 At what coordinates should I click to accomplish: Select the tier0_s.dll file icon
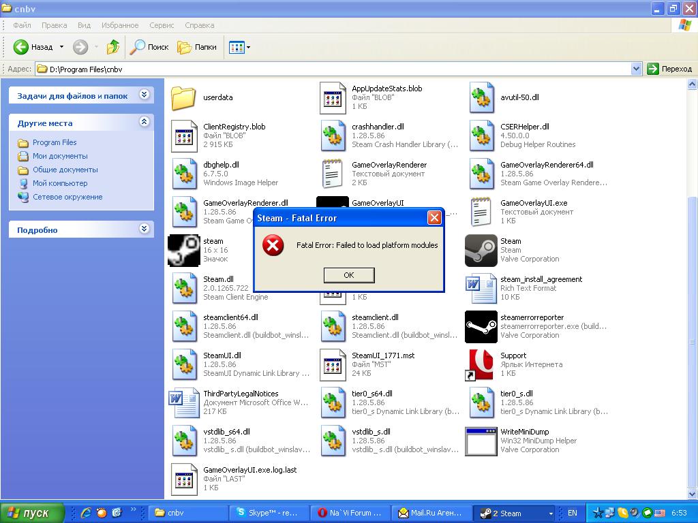pyautogui.click(x=481, y=403)
